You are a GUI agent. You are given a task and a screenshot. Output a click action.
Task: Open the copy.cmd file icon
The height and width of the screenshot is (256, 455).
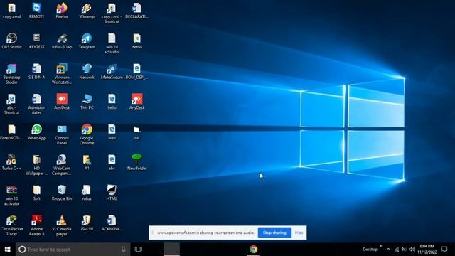[11, 11]
